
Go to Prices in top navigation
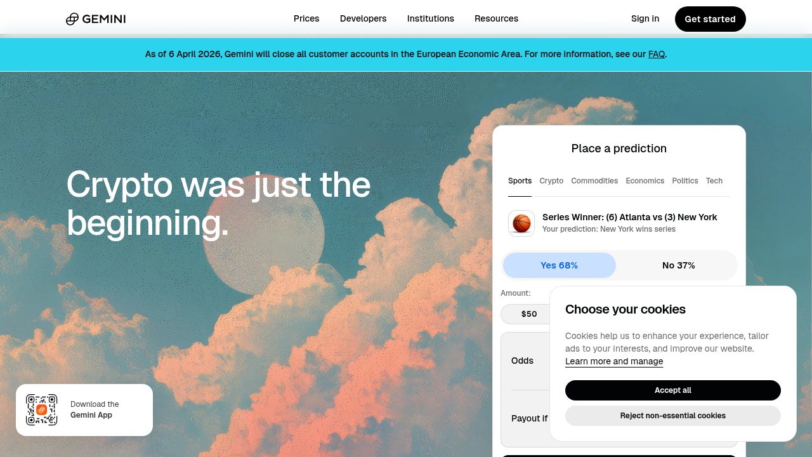pyautogui.click(x=306, y=19)
